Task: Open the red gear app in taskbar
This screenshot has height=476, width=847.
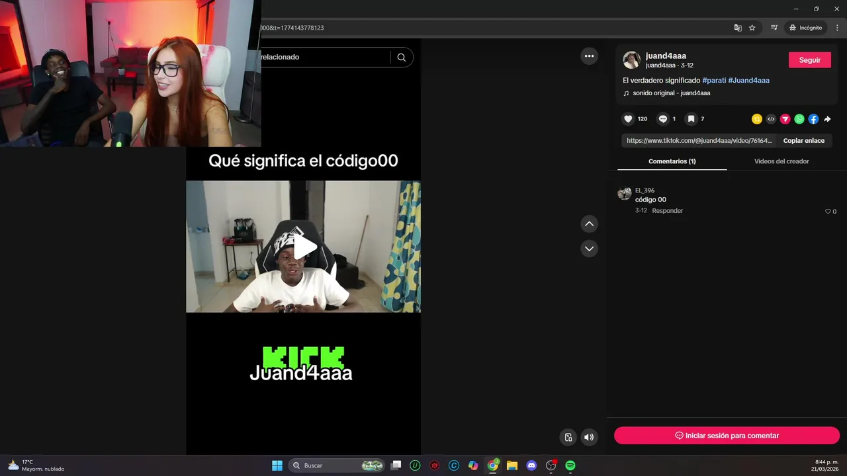Action: click(x=434, y=465)
